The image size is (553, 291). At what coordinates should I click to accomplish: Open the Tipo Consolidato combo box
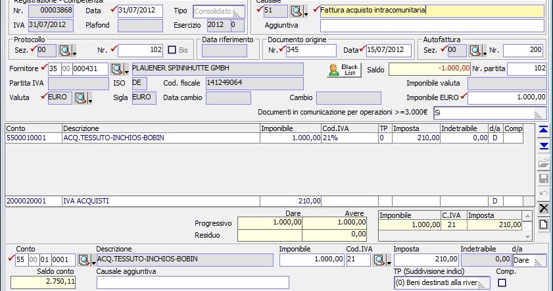(x=219, y=12)
